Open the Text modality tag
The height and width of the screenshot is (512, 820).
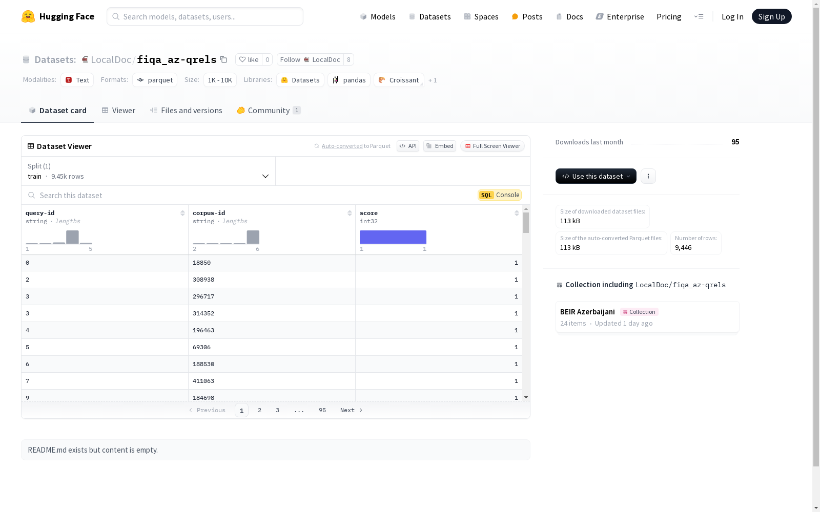(x=77, y=80)
